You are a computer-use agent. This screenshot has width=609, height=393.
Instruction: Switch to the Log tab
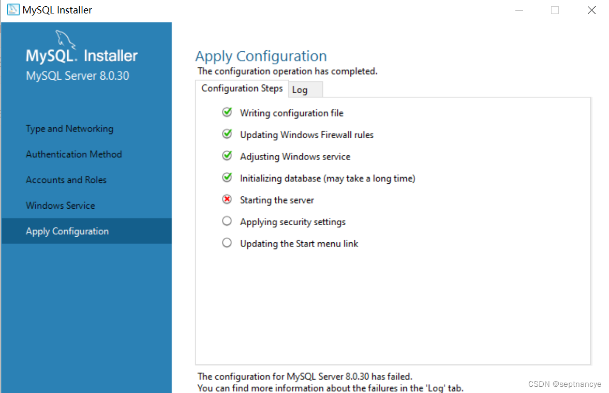[x=301, y=90]
